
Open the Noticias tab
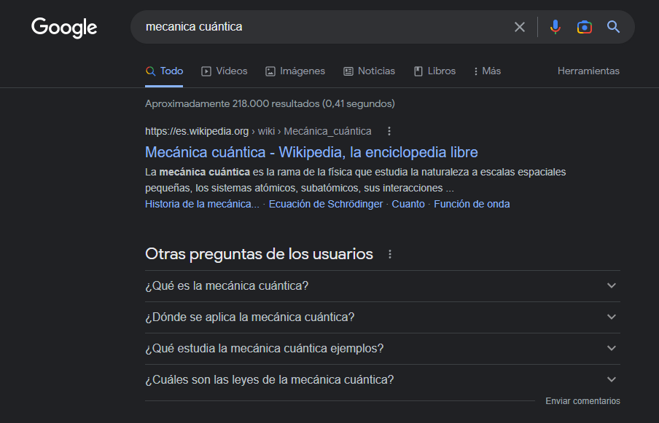point(369,71)
